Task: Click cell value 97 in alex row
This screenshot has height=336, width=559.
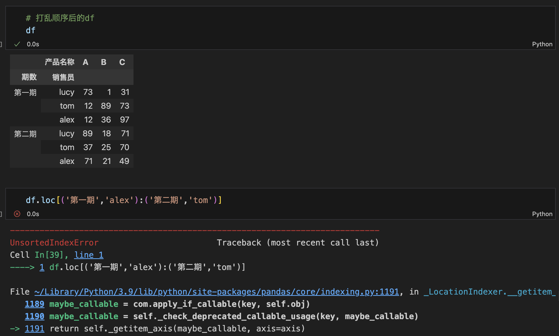Action: pos(125,120)
